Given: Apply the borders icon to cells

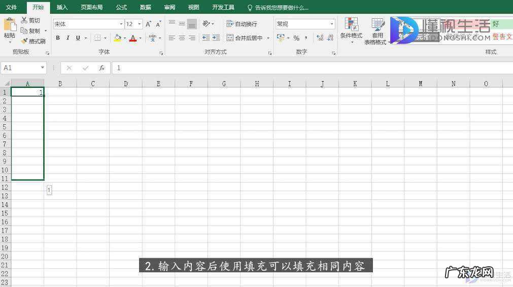Looking at the screenshot, I should (x=97, y=38).
